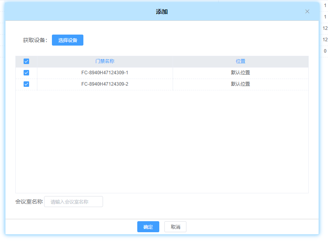Select the FC-8940H47124309-2 device name cell
This screenshot has height=244, width=328.
pyautogui.click(x=105, y=84)
